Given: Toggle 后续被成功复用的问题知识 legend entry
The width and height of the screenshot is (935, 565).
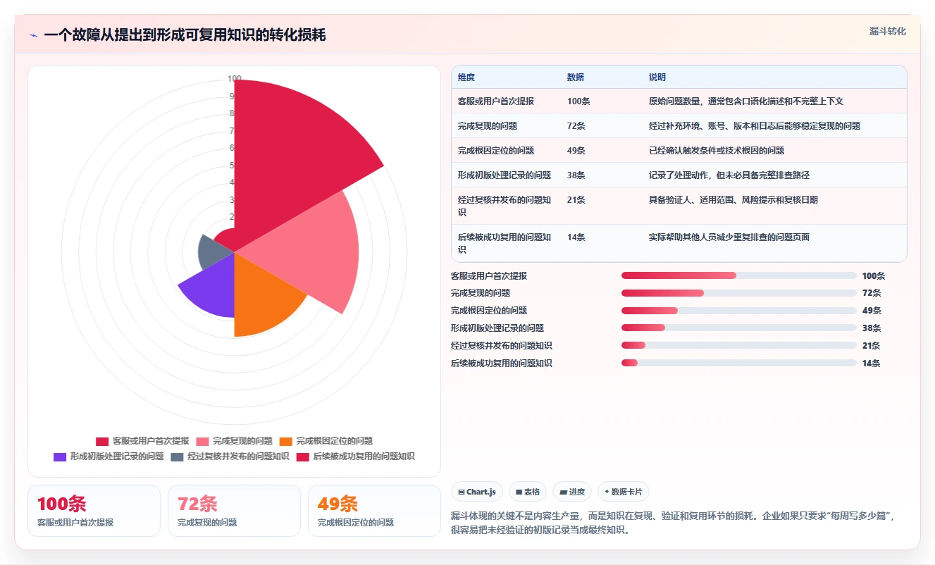Looking at the screenshot, I should click(x=355, y=457).
